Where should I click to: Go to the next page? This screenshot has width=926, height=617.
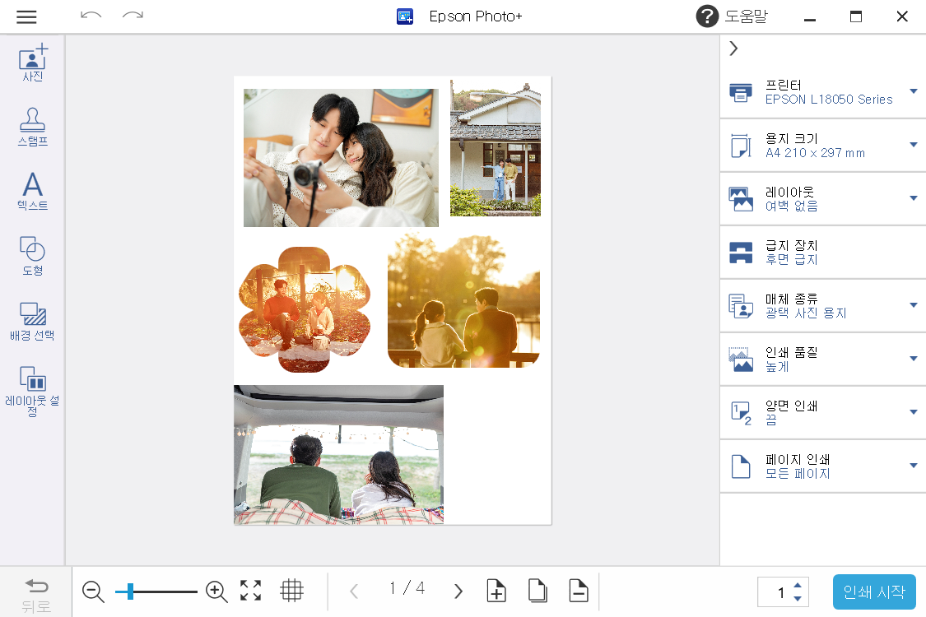[458, 591]
